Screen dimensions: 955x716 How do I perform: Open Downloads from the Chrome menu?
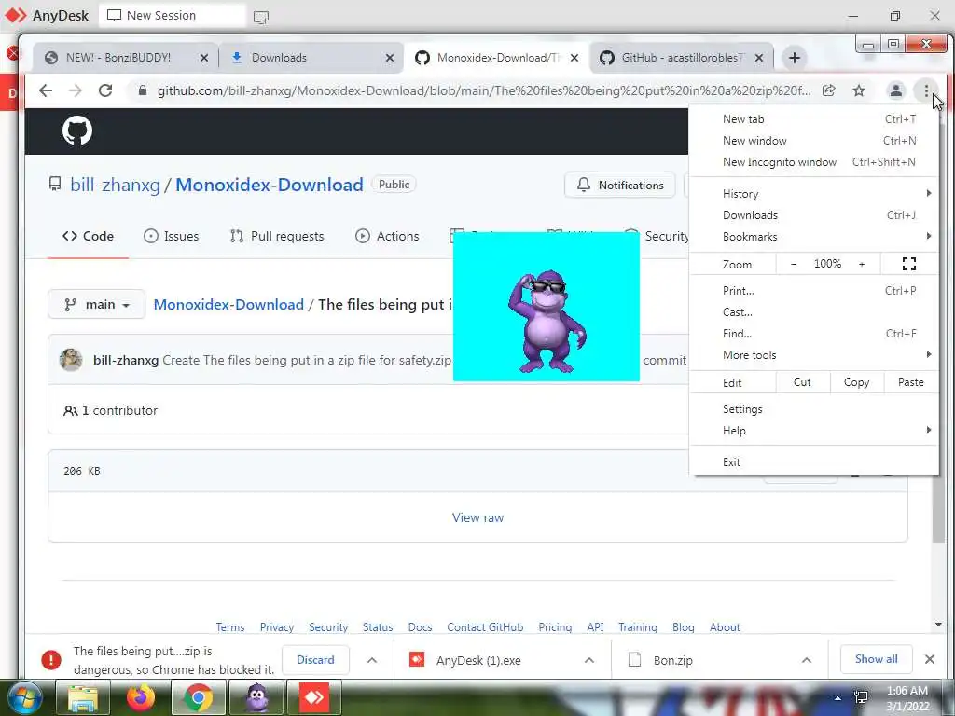(x=814, y=215)
